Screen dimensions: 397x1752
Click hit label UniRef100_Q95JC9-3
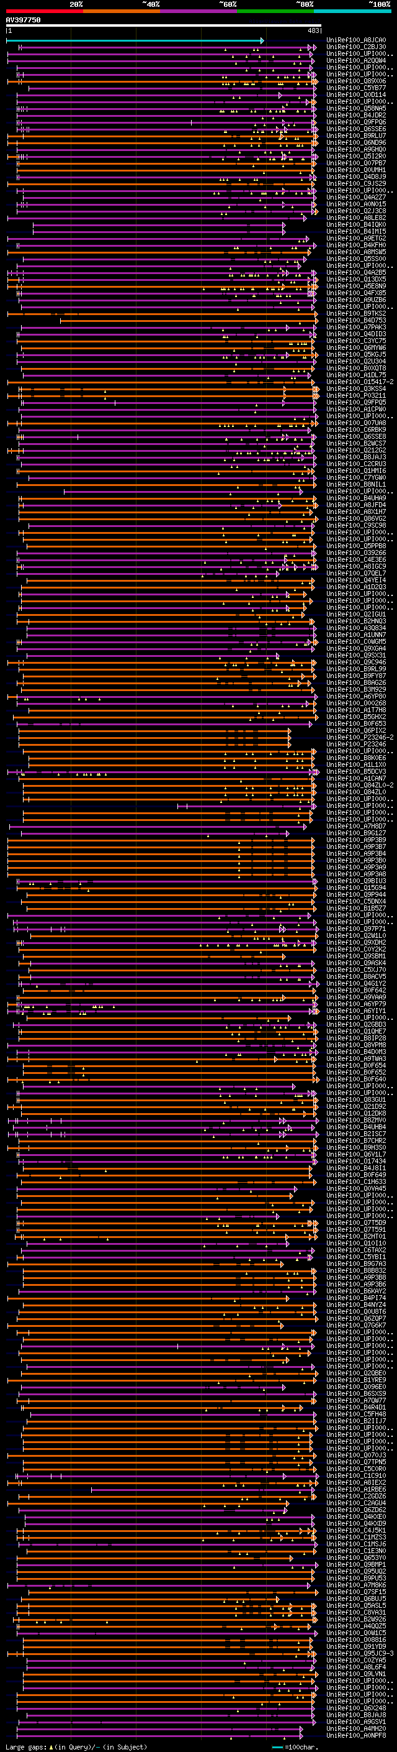(x=360, y=1653)
